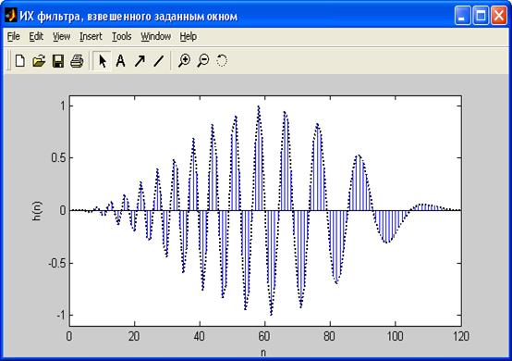Viewport: 512px width, 361px height.
Task: Click the MATLAB icon in the title bar
Action: pyautogui.click(x=10, y=16)
